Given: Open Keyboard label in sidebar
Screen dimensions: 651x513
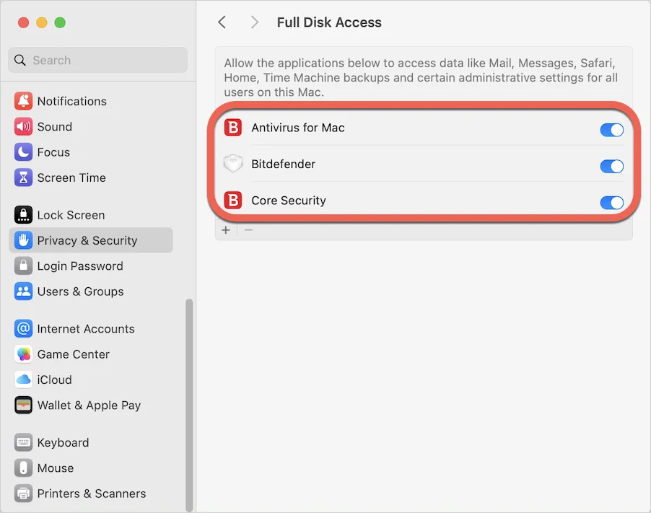Looking at the screenshot, I should pyautogui.click(x=63, y=443).
